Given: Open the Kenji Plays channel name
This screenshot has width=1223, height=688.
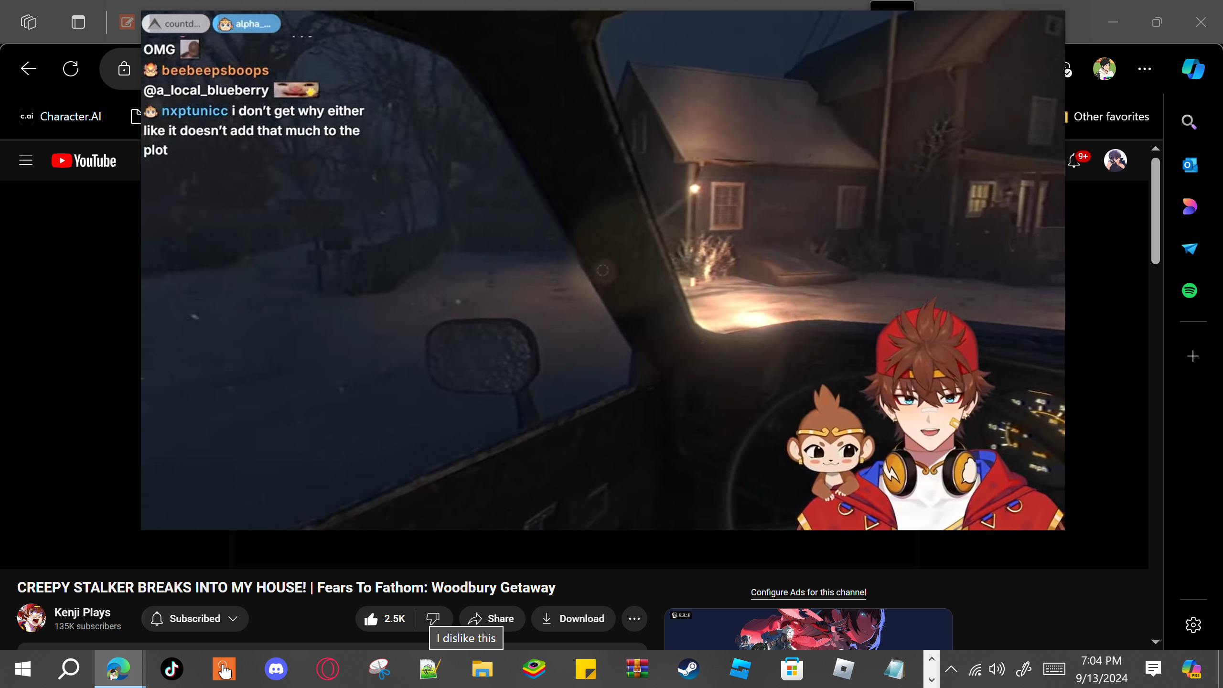Looking at the screenshot, I should 83,613.
